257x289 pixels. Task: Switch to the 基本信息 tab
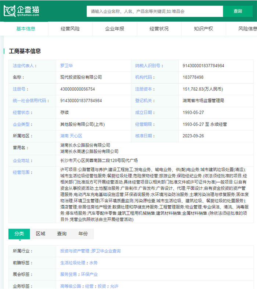coord(26,29)
